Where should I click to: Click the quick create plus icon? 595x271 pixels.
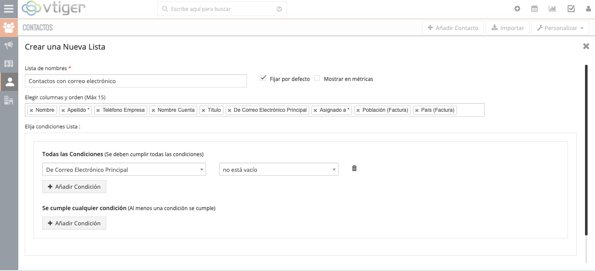click(517, 9)
